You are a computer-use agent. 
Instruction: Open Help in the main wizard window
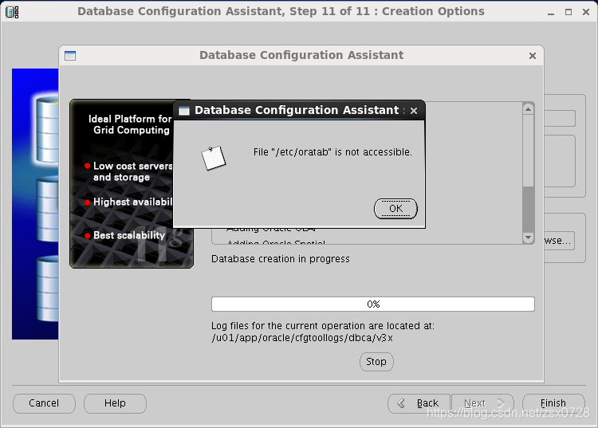tap(115, 403)
